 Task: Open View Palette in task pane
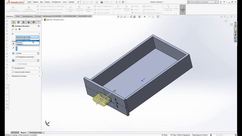(x=236, y=32)
